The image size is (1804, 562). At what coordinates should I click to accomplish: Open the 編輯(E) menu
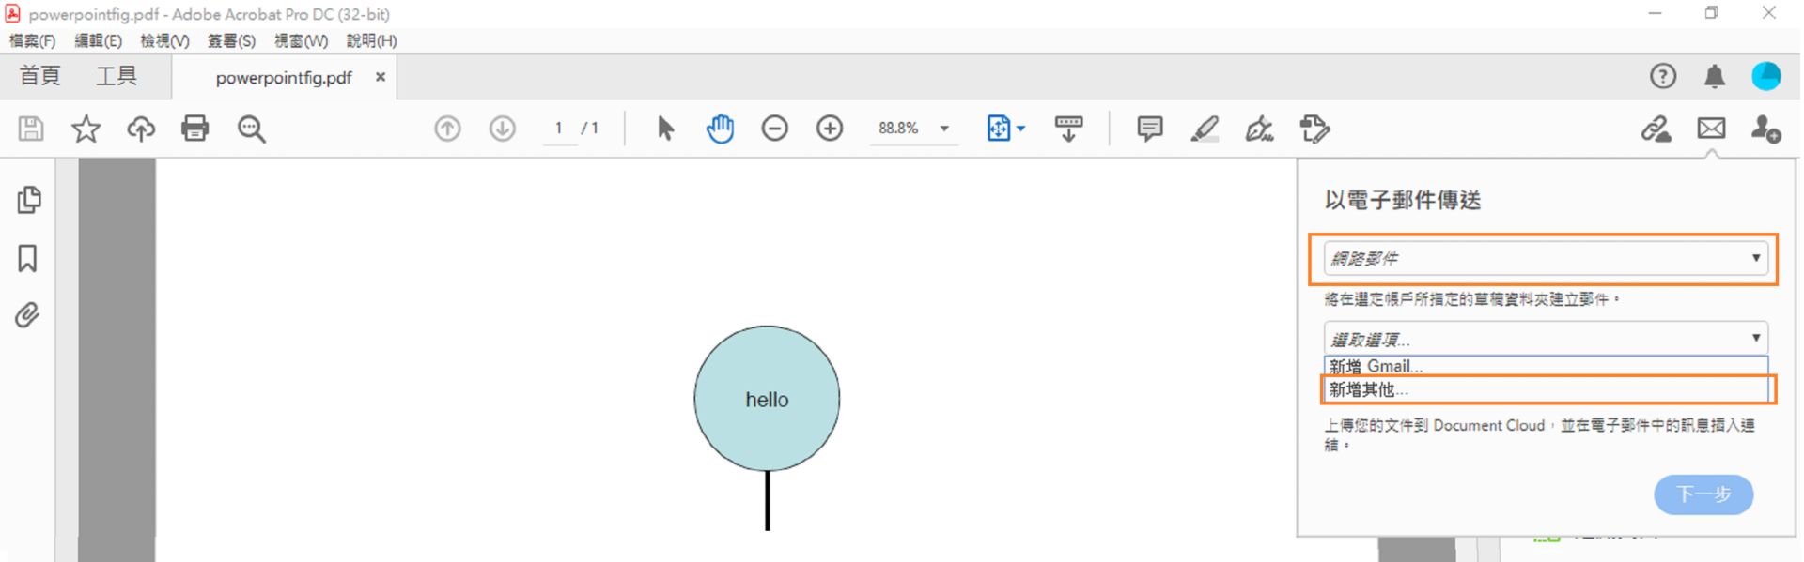(x=99, y=41)
